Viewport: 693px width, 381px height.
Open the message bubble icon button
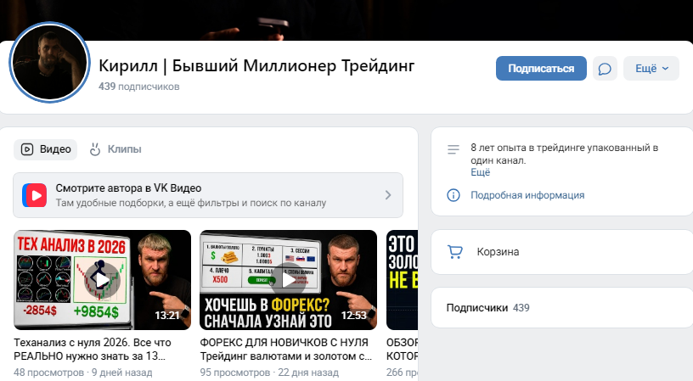pos(605,69)
